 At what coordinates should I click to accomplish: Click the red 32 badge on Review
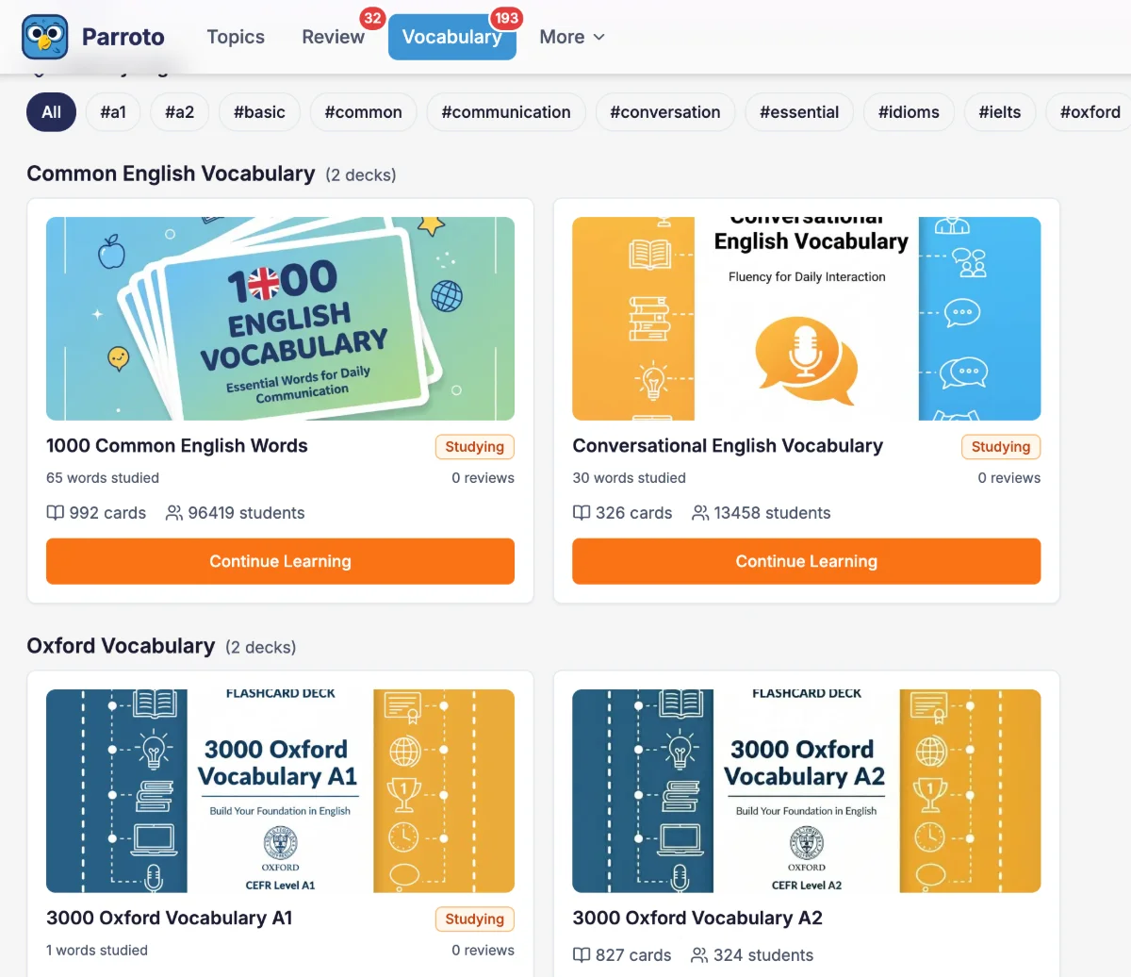coord(372,18)
